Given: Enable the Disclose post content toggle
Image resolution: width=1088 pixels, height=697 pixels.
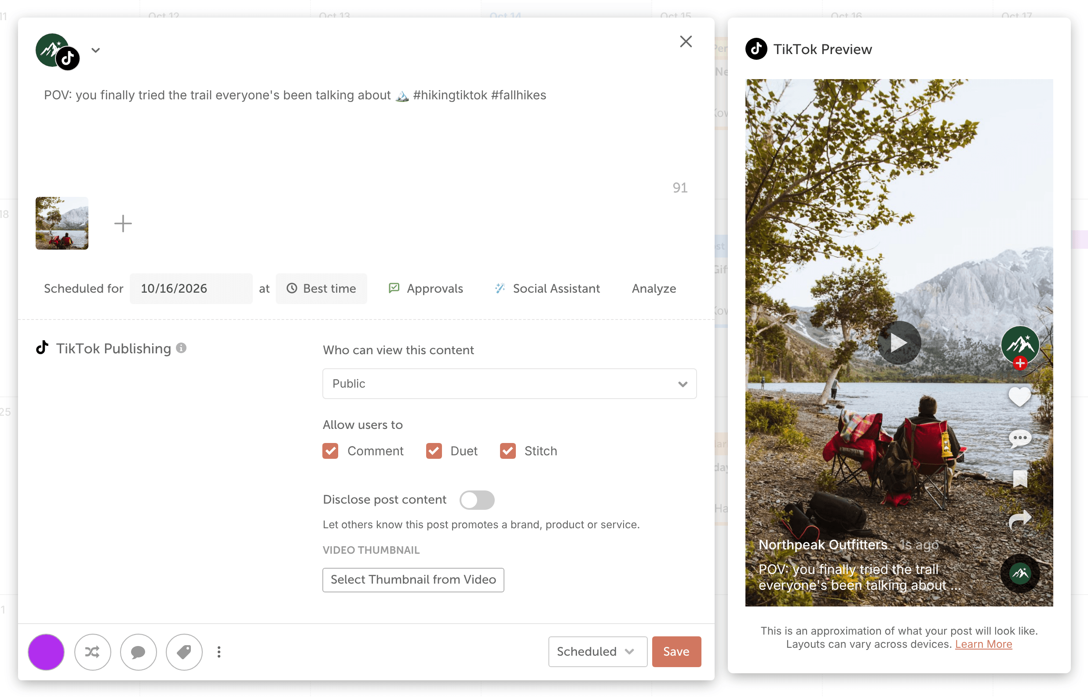Looking at the screenshot, I should (x=476, y=500).
